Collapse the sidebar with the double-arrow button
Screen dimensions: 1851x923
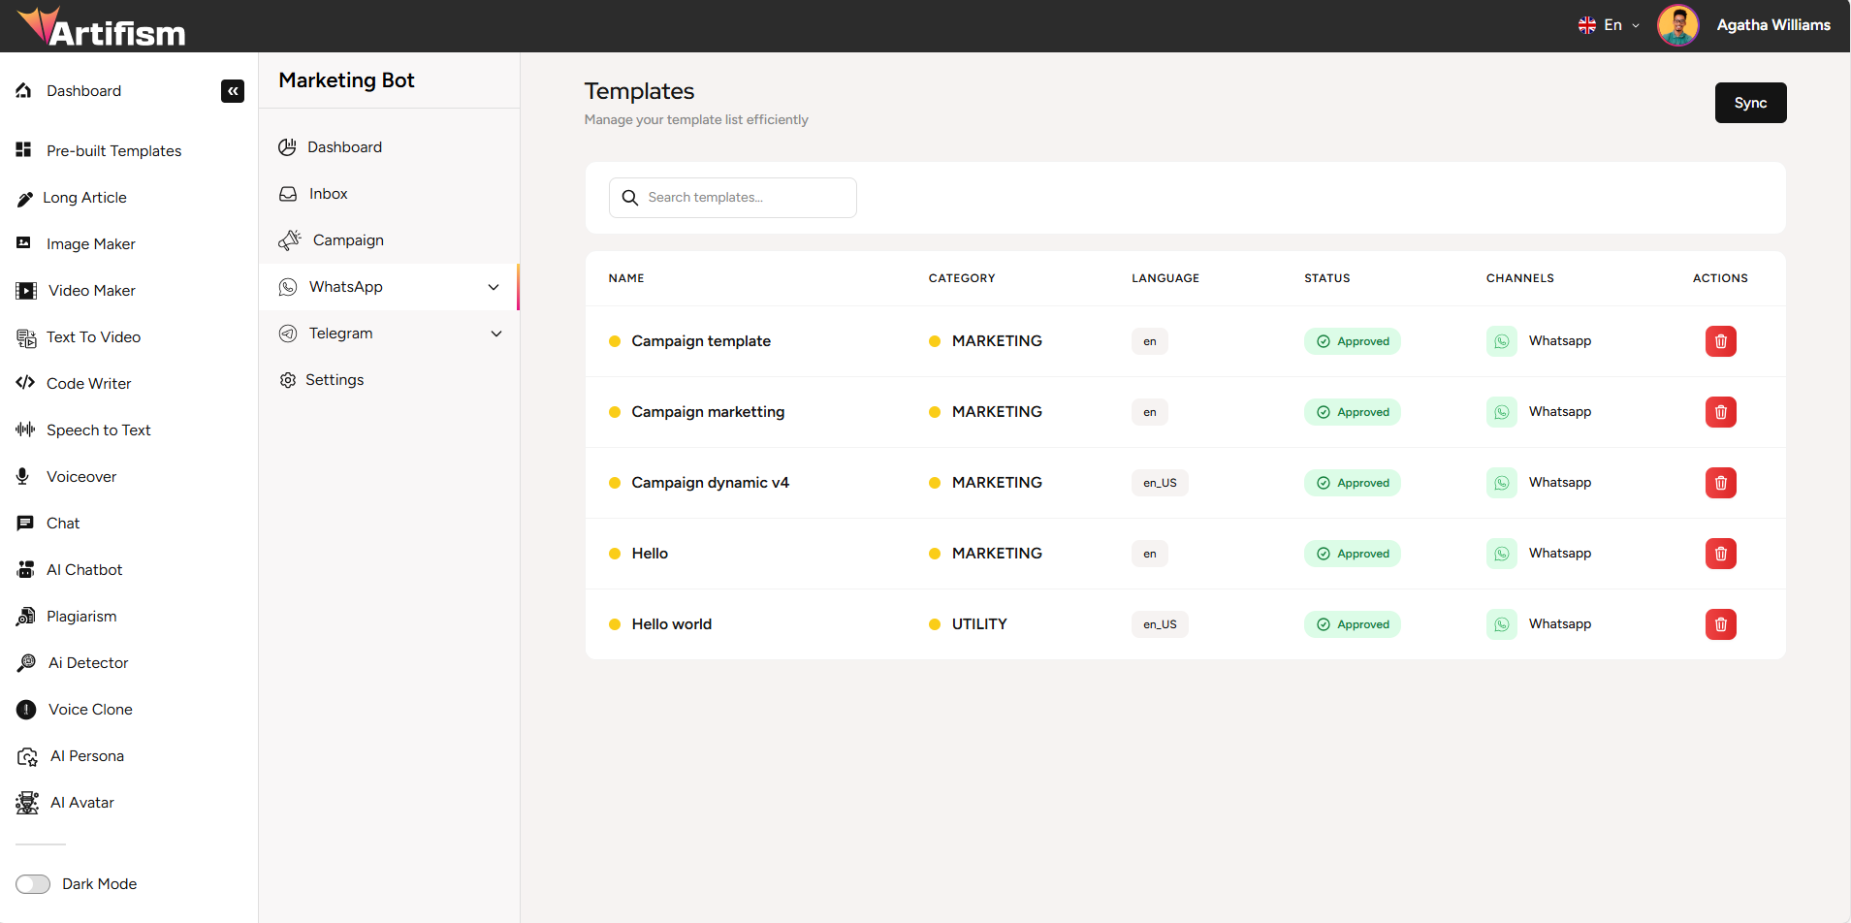232,90
